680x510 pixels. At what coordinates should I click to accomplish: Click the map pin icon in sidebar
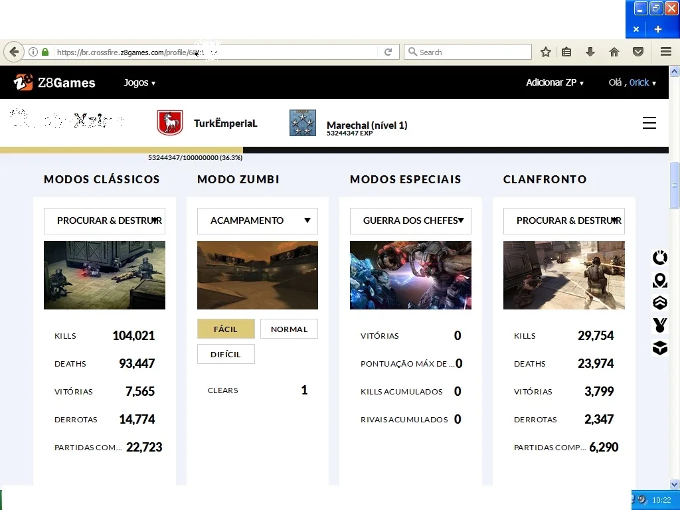pyautogui.click(x=659, y=280)
